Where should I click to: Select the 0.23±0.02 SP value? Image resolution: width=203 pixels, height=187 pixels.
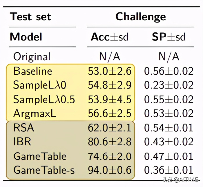point(168,85)
